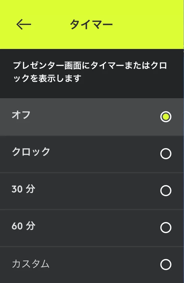Select the 30 分 radio button
Image resolution: width=184 pixels, height=283 pixels.
pos(166,191)
